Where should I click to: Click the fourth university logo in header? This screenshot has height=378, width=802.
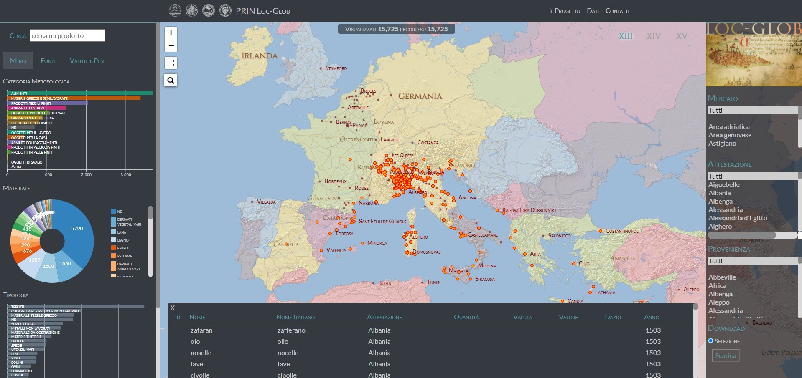[225, 10]
